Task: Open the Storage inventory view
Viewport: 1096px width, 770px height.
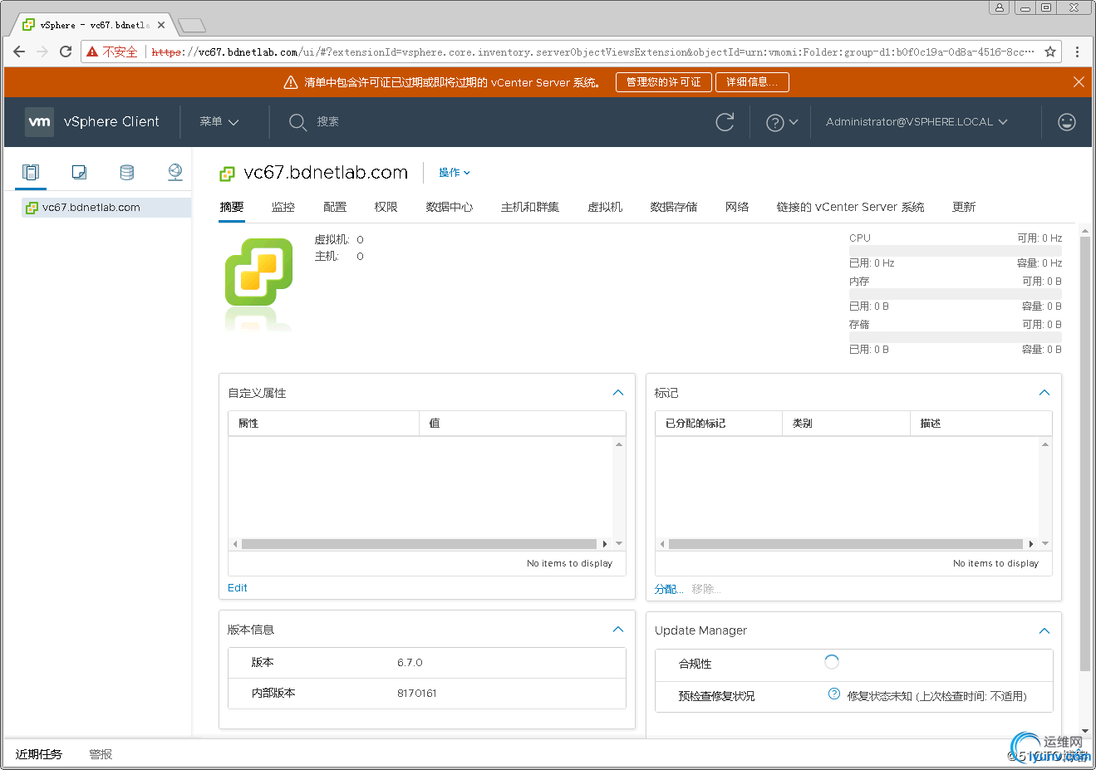Action: tap(127, 172)
